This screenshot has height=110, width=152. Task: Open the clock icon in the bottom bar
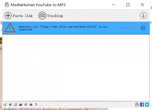(x=26, y=105)
